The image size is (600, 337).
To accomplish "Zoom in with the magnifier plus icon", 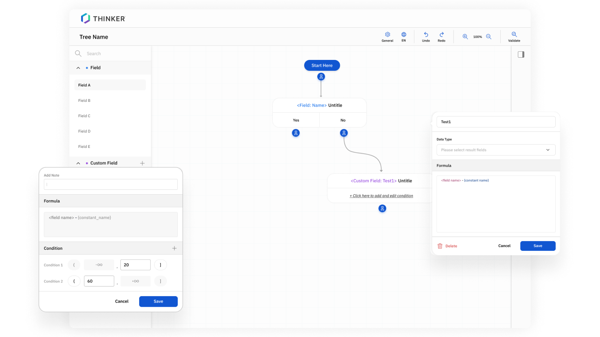I will point(465,37).
